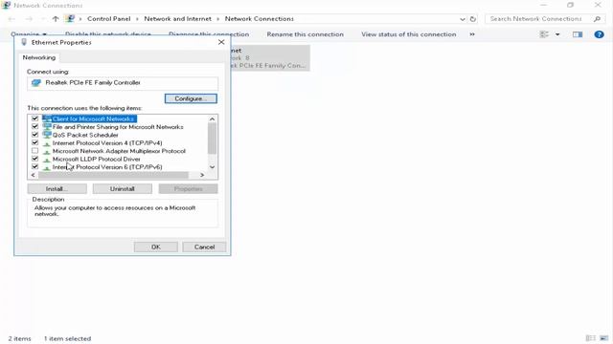Click the search magnifier icon
Screen dimensions: 613x344
[x=597, y=19]
